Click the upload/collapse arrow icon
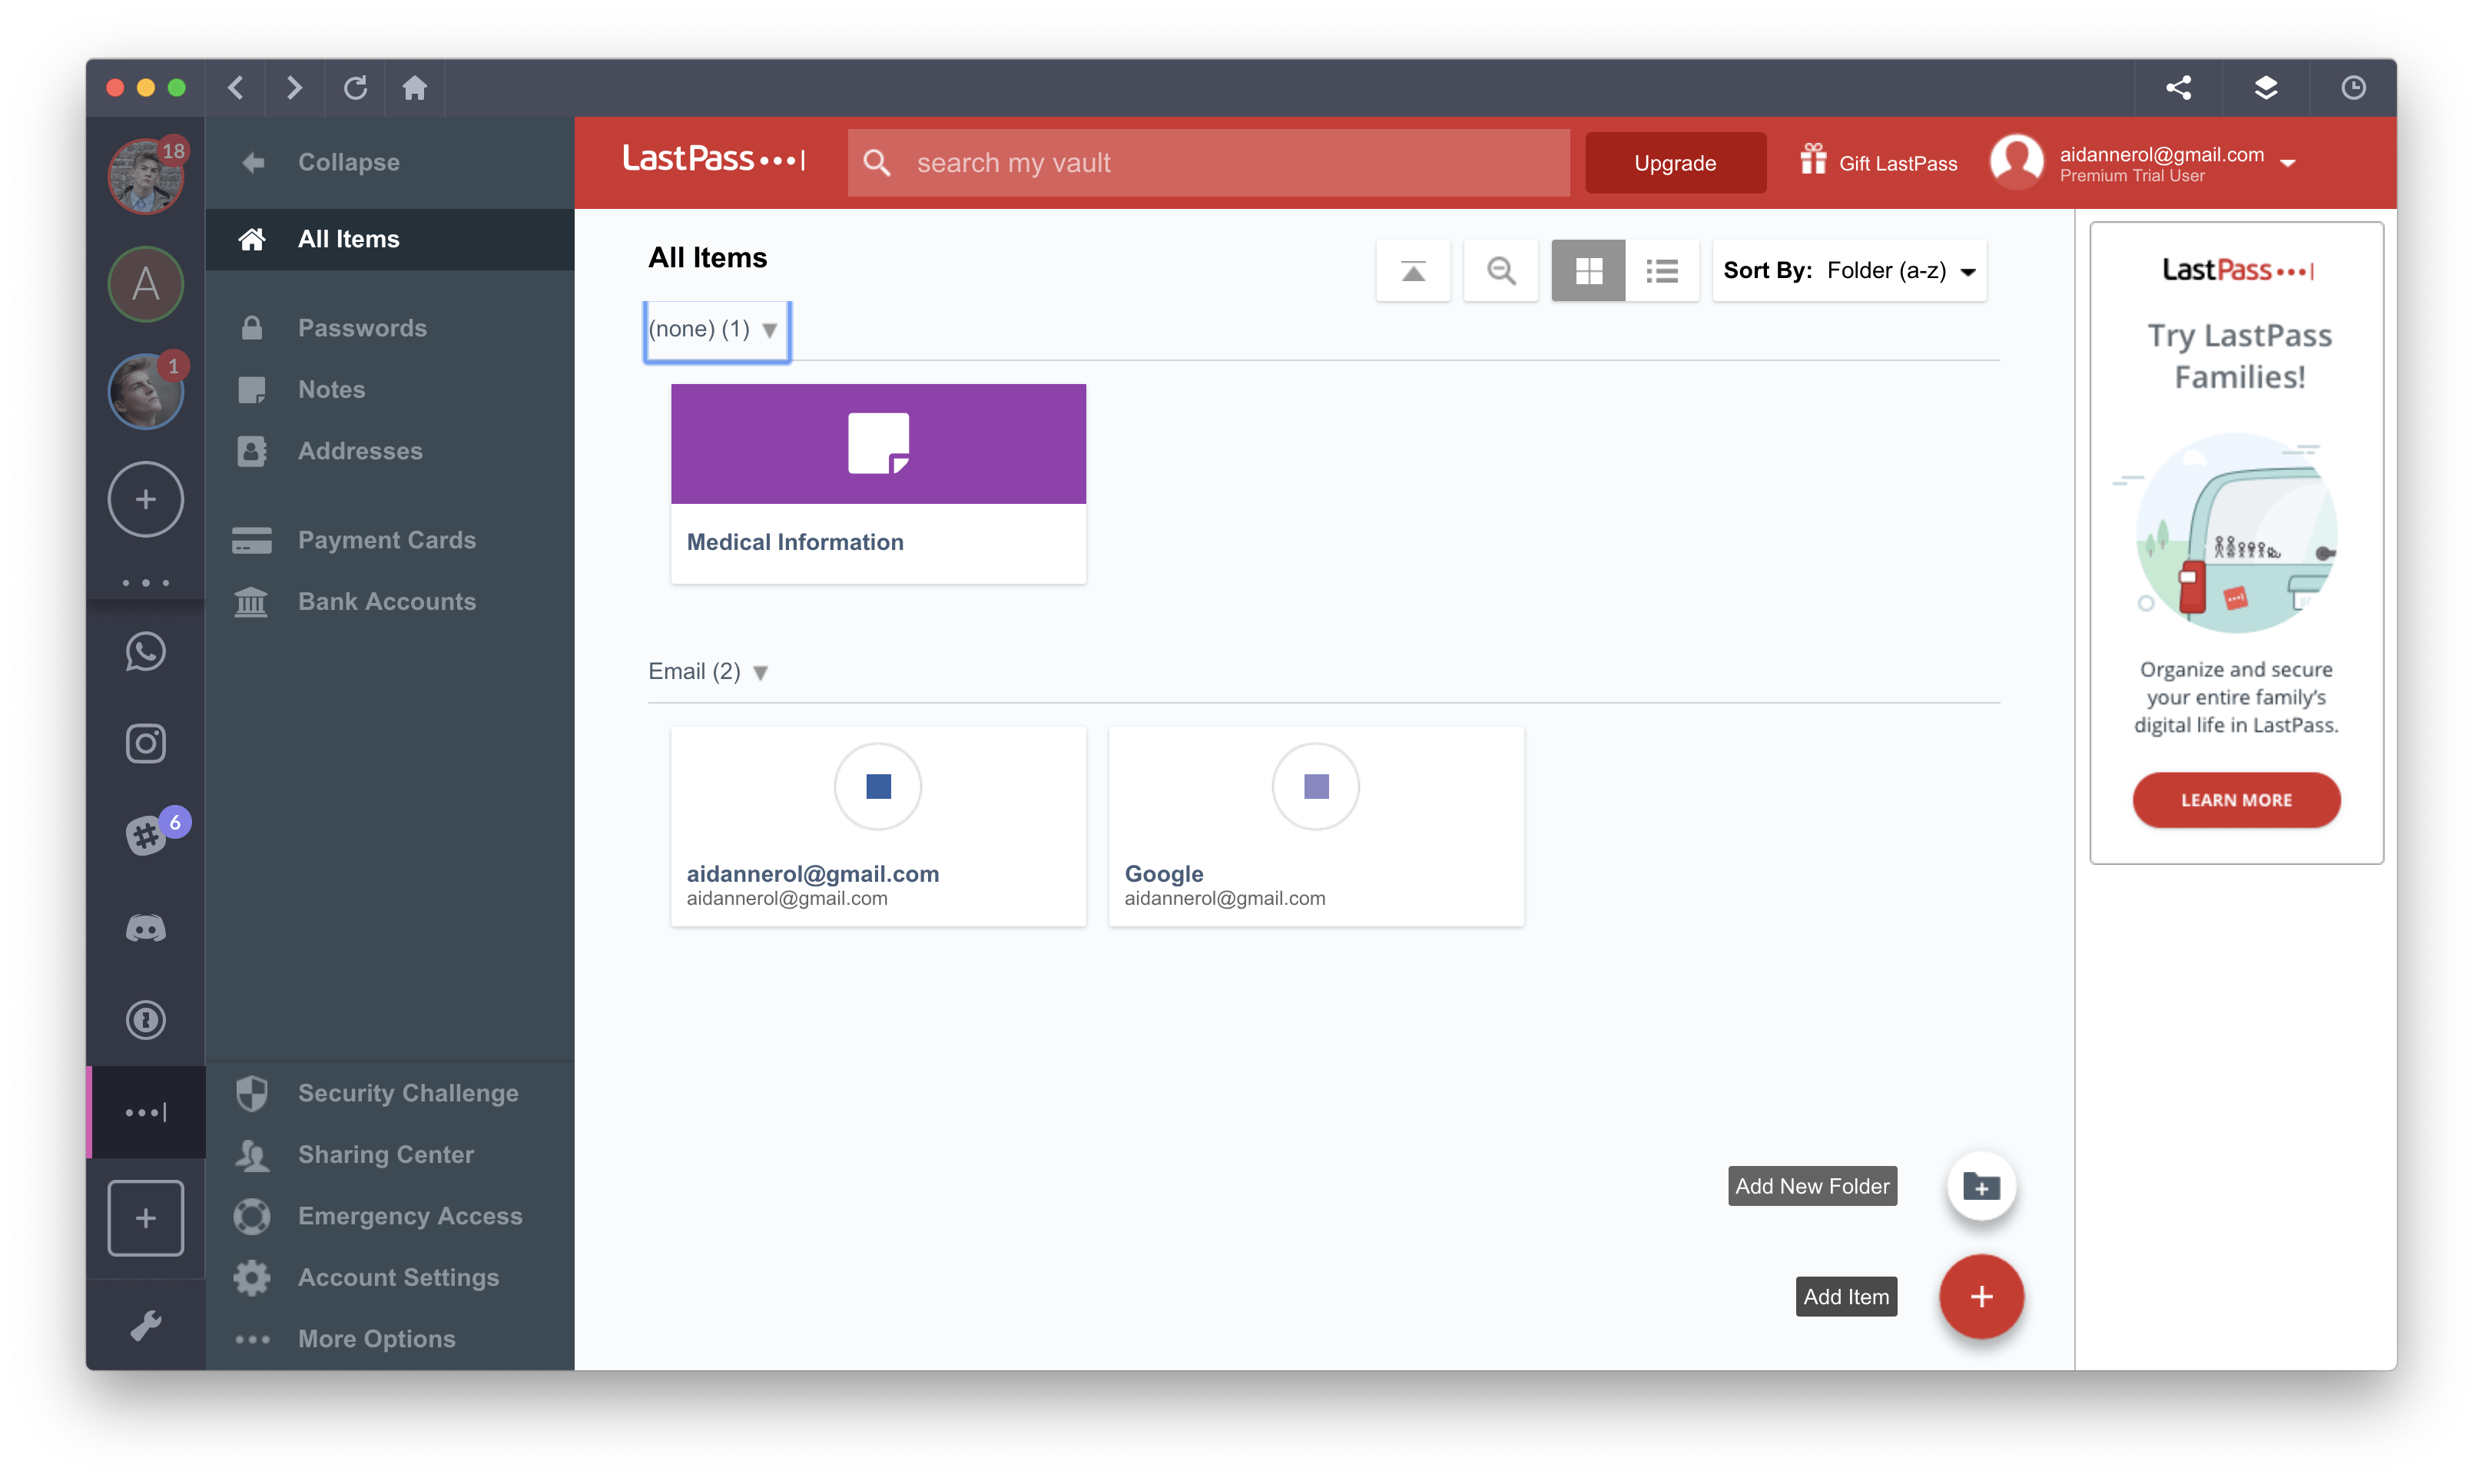The image size is (2483, 1484). pyautogui.click(x=1414, y=270)
